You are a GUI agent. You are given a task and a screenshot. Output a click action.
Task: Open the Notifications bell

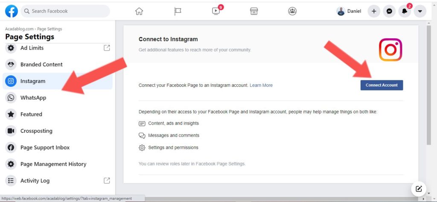[405, 11]
